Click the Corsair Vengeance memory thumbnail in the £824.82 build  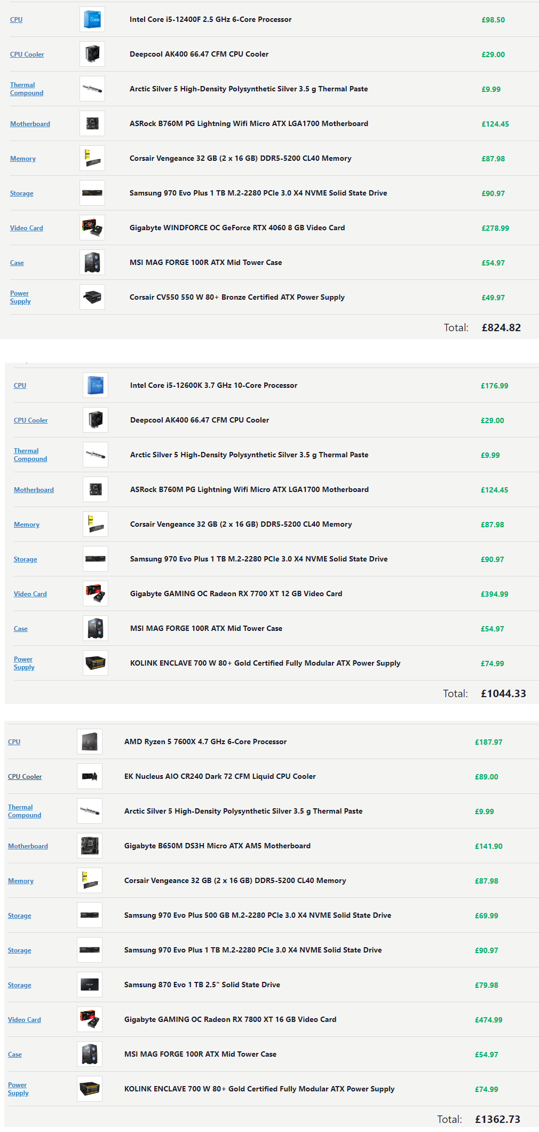(92, 158)
